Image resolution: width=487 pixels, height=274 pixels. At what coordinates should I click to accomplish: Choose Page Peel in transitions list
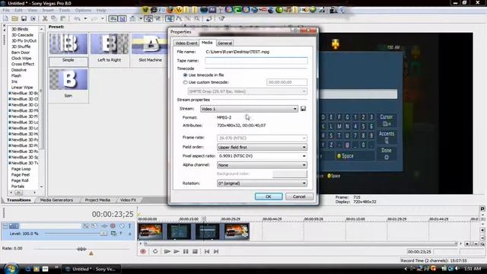coord(21,174)
